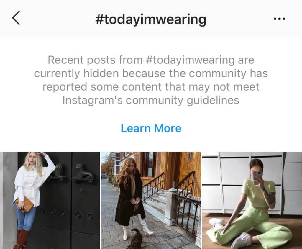Open the photo of woman in white jacket

[50, 200]
